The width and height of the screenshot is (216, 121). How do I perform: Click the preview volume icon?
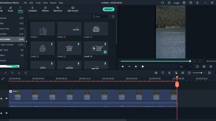pos(211,67)
